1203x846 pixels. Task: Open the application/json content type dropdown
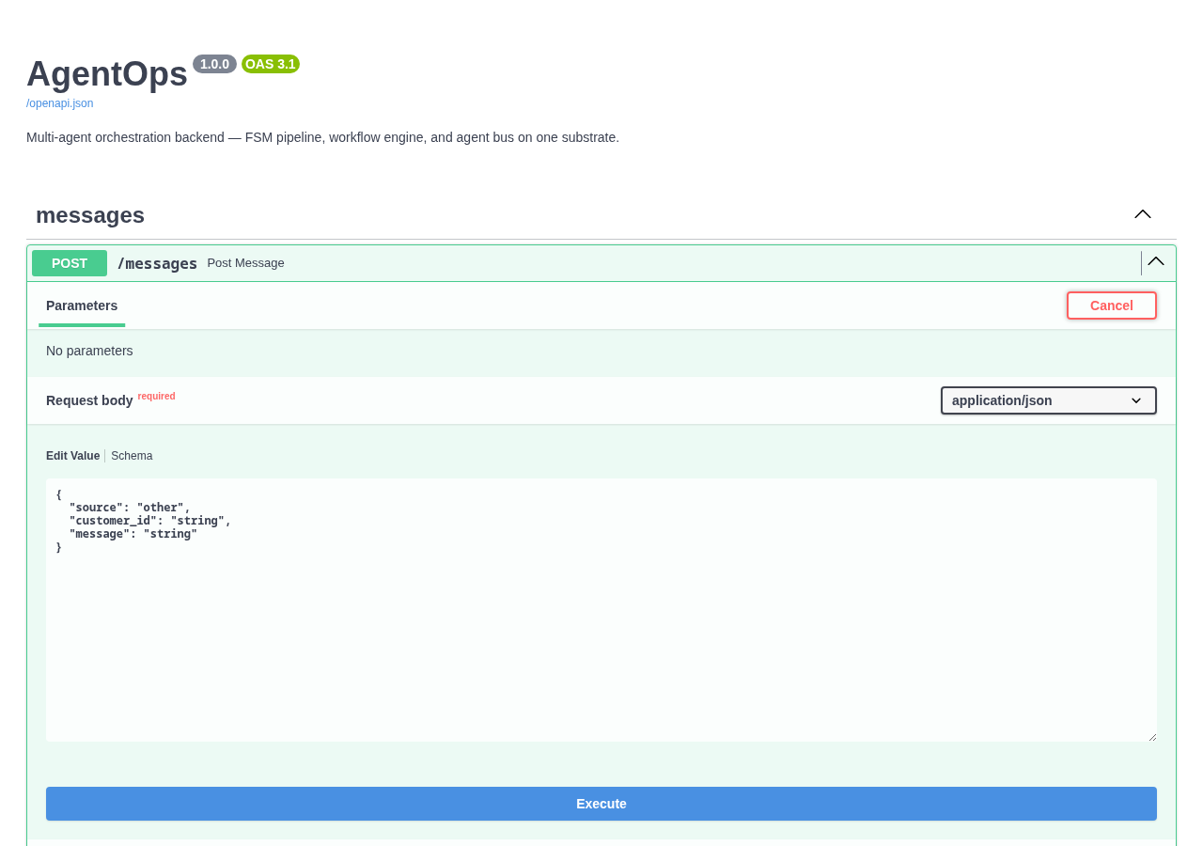point(1049,400)
